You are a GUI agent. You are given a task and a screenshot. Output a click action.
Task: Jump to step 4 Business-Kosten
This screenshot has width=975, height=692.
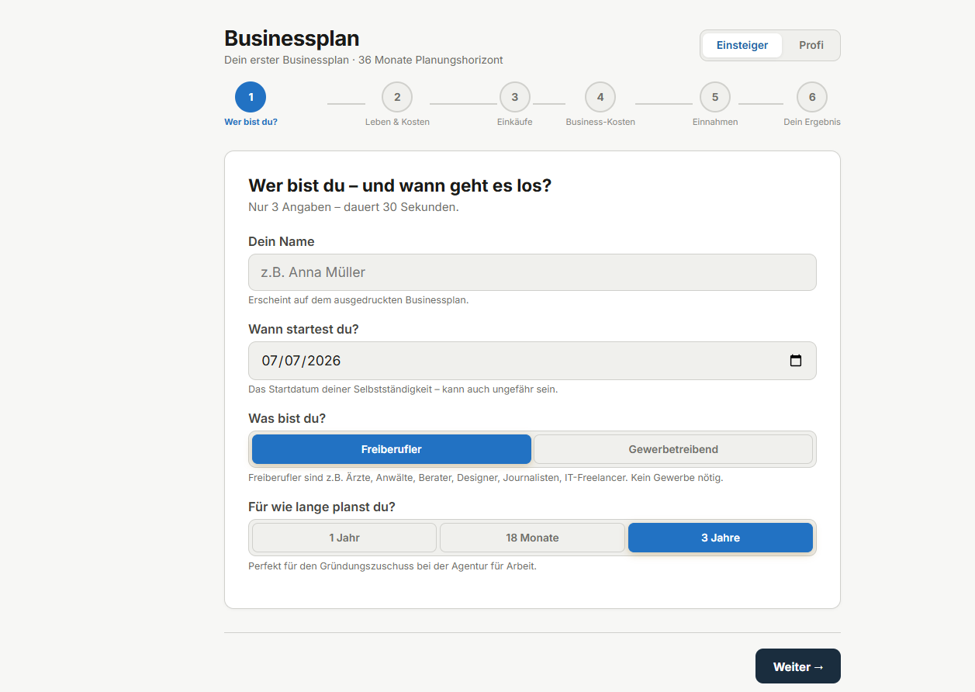tap(600, 105)
